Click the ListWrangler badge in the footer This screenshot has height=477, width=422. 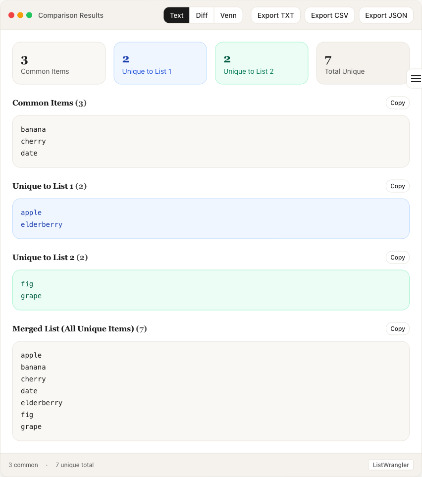pos(391,465)
